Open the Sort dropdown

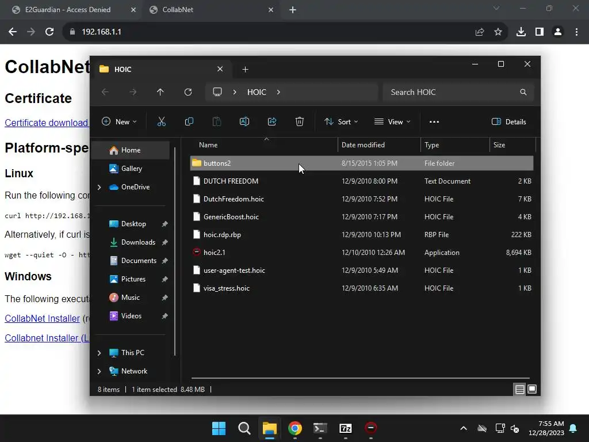(x=341, y=122)
